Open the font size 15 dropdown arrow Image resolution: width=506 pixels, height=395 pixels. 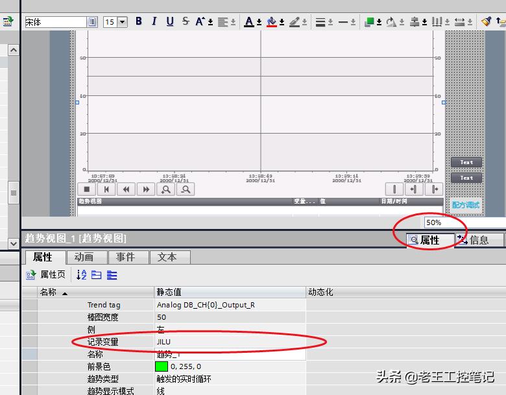coord(123,22)
